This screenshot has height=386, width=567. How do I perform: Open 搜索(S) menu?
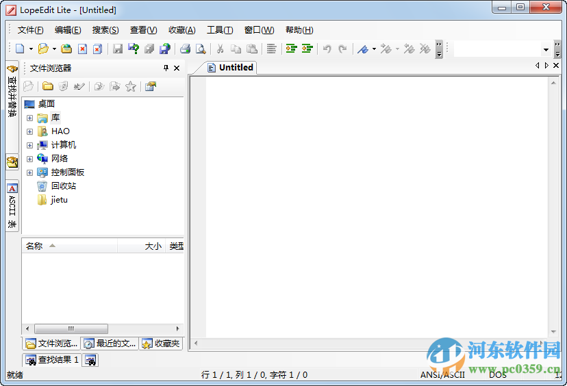tap(105, 30)
